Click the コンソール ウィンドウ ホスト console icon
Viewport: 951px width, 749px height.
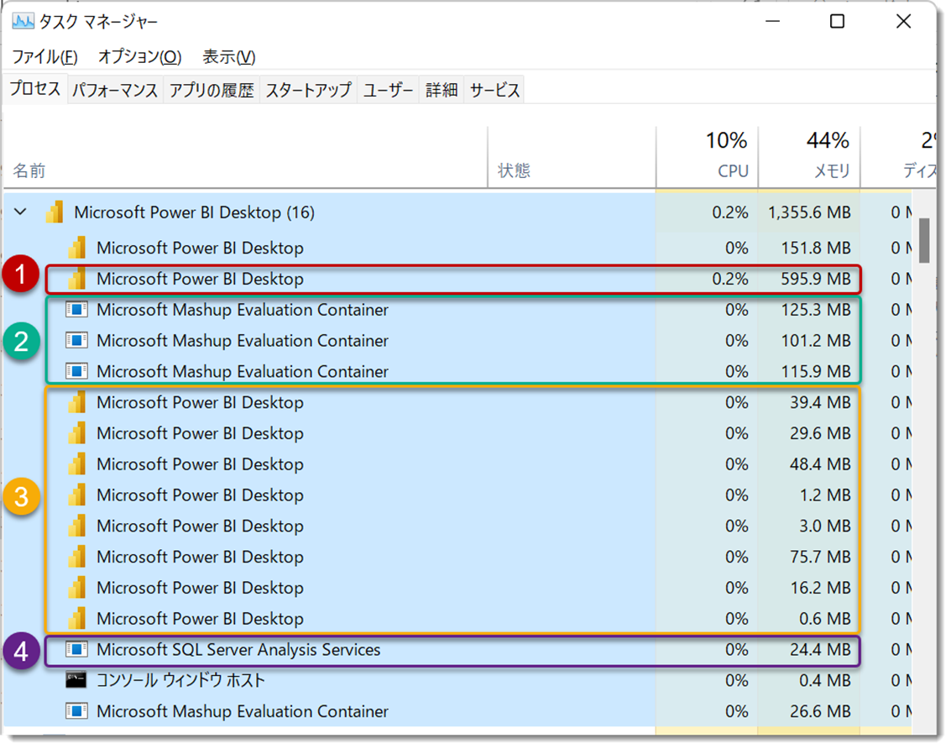pyautogui.click(x=76, y=680)
